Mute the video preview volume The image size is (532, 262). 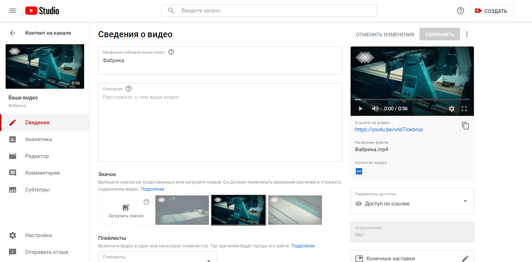tap(375, 109)
